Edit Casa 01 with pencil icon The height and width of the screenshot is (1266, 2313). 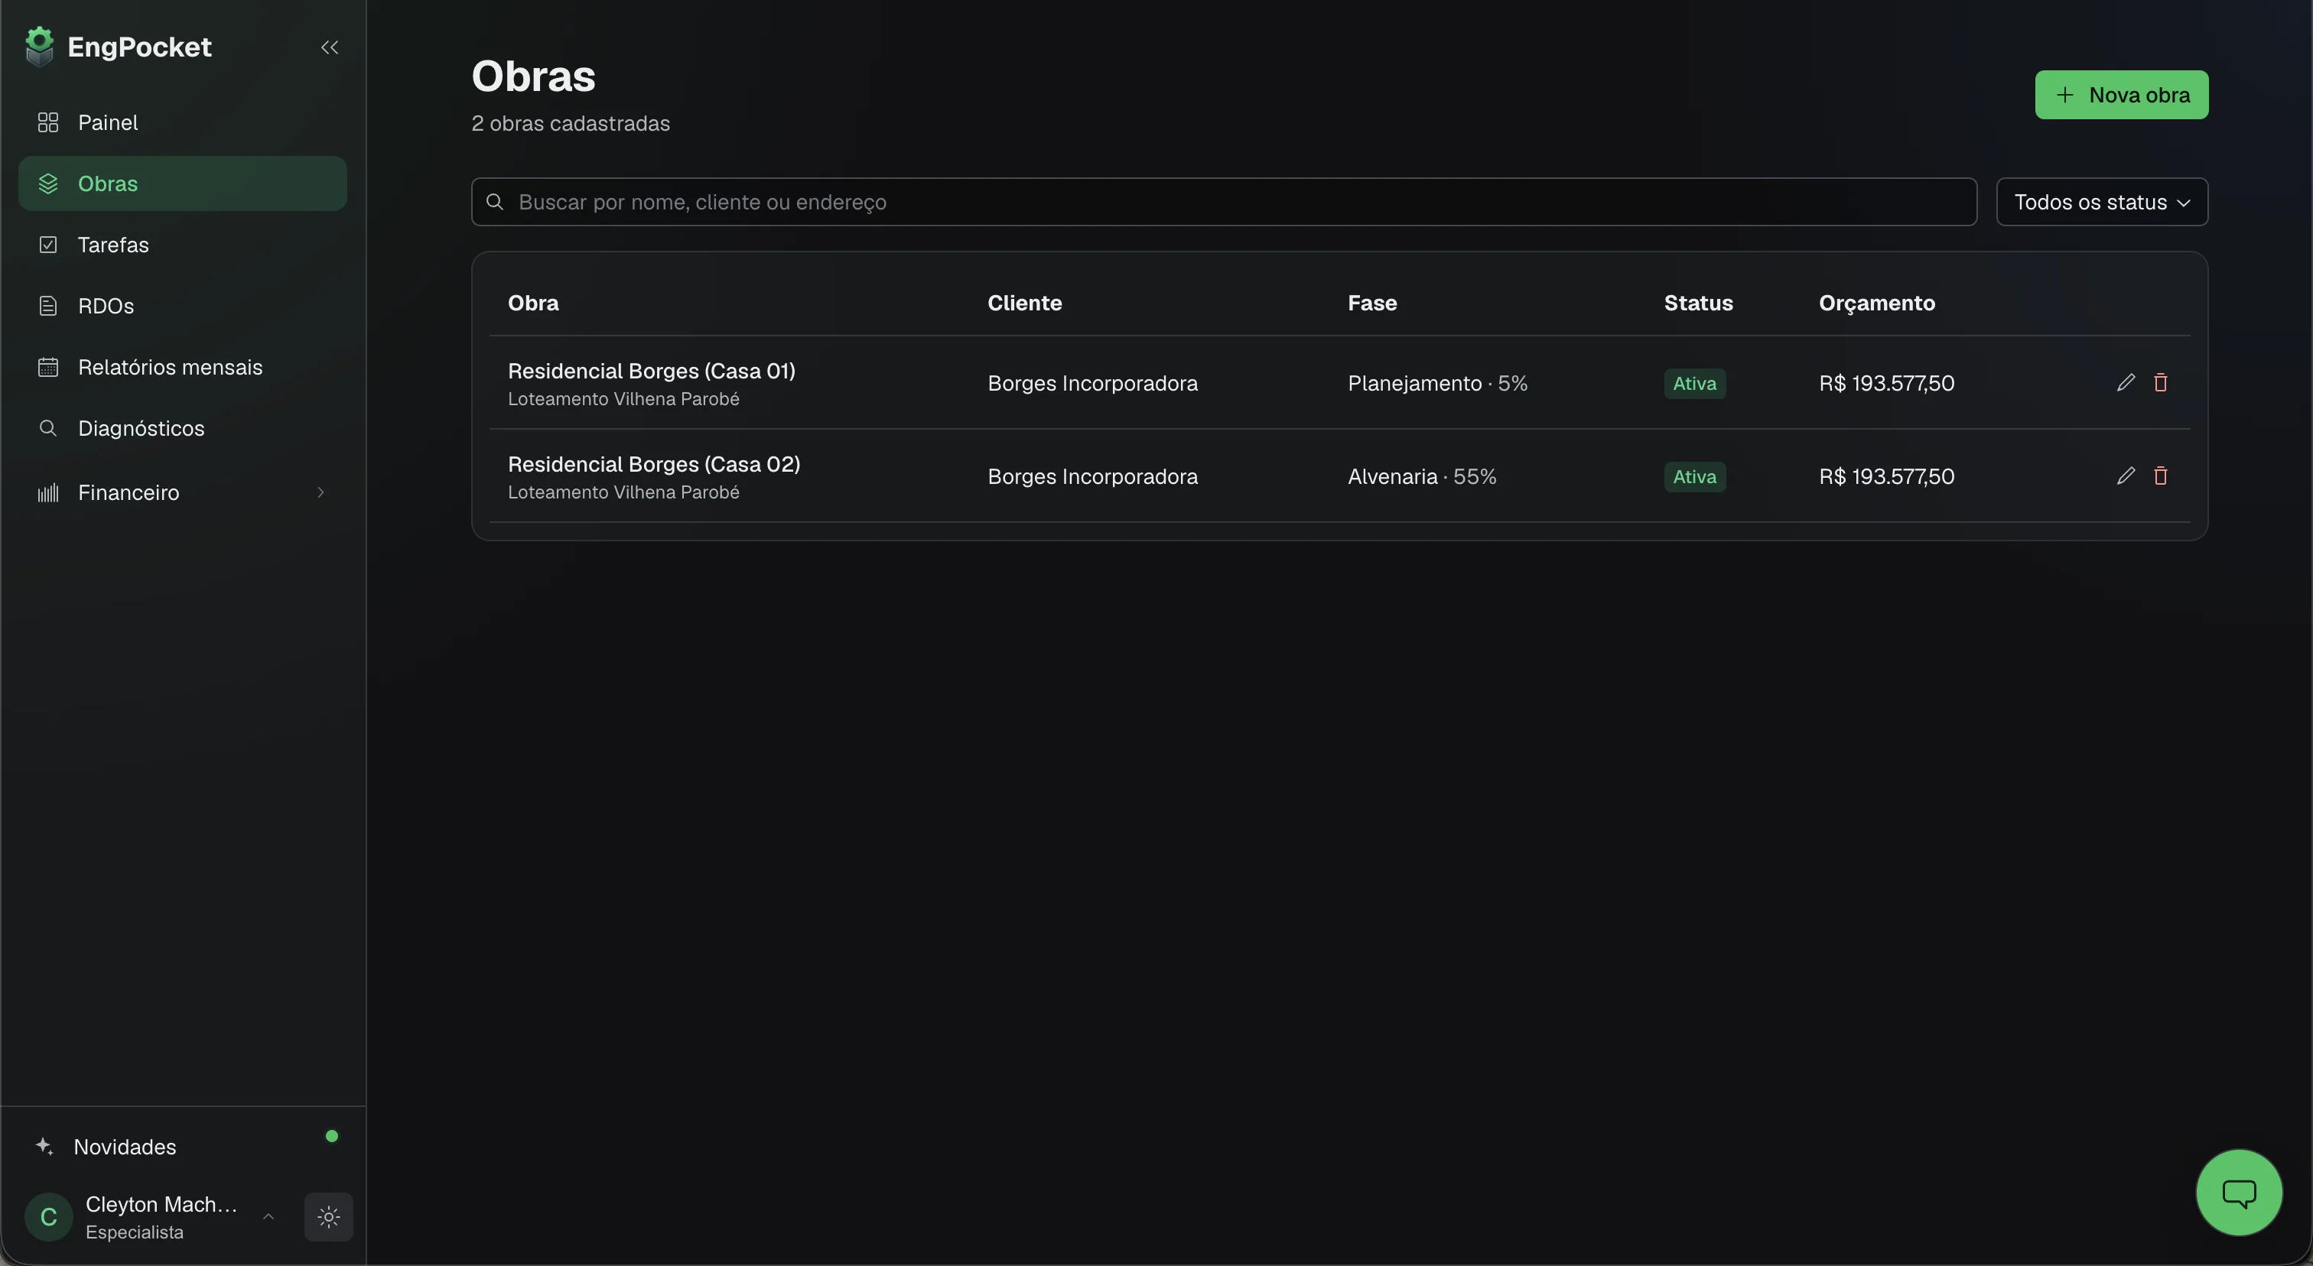2126,383
